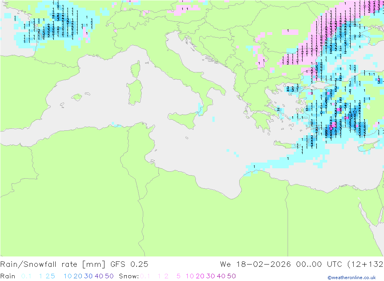Select snow legend value 20

pyautogui.click(x=200, y=276)
